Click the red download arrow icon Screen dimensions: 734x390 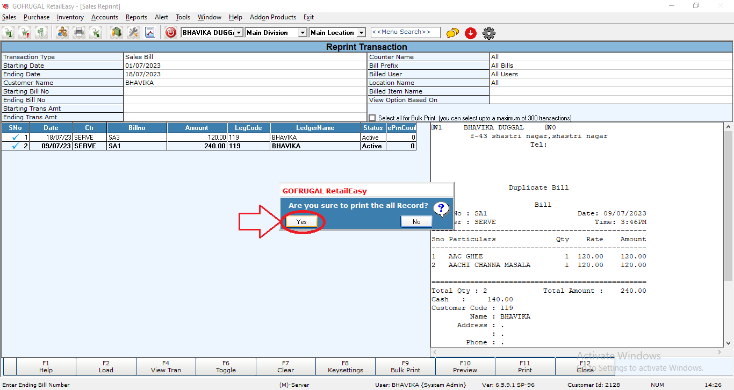(471, 33)
